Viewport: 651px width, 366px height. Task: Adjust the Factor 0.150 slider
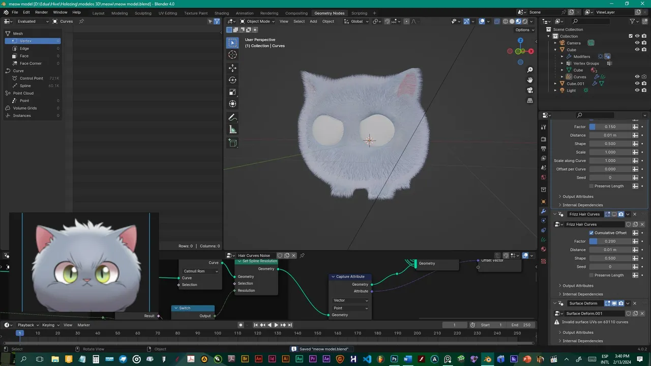610,127
